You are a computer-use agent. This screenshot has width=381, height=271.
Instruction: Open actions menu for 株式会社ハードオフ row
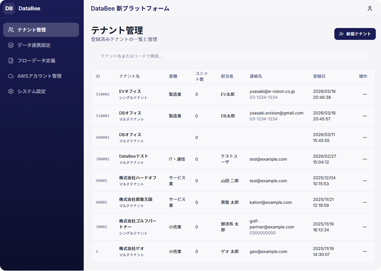365,181
